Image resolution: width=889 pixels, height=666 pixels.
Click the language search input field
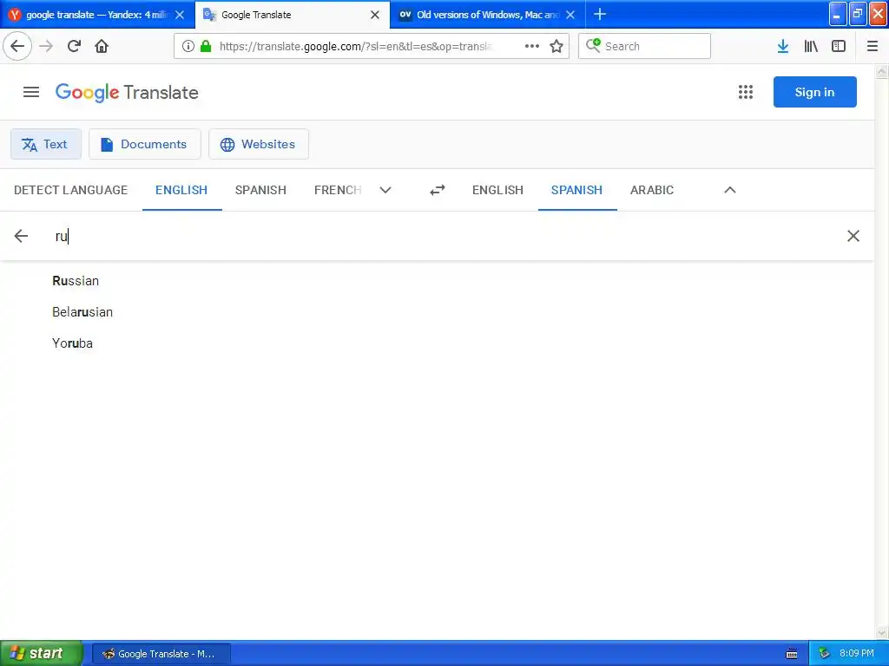[x=442, y=236]
